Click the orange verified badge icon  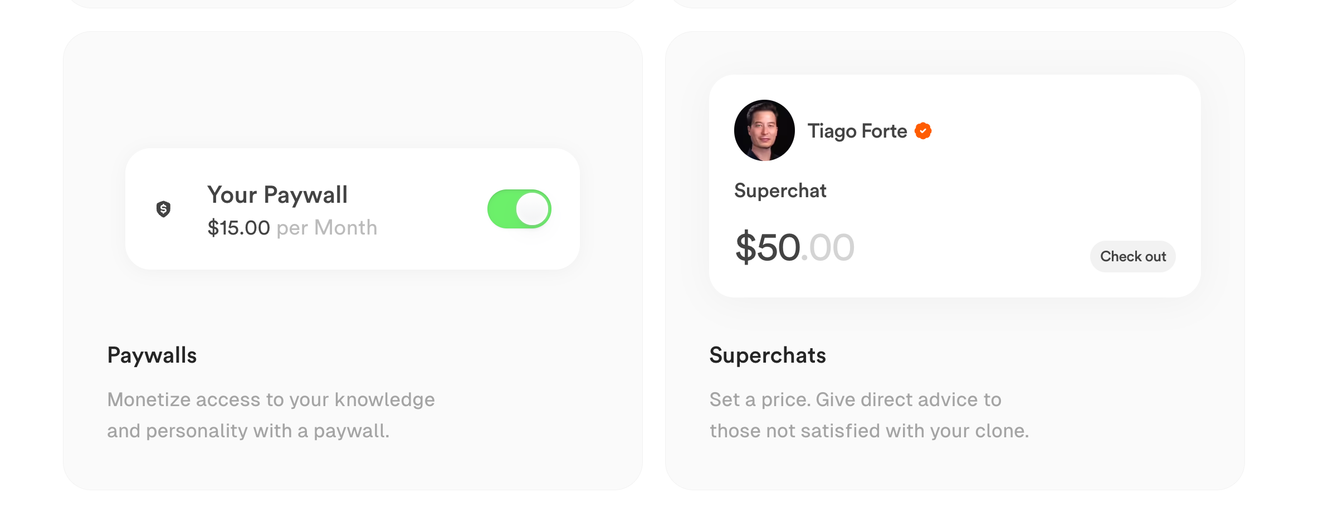(x=923, y=131)
